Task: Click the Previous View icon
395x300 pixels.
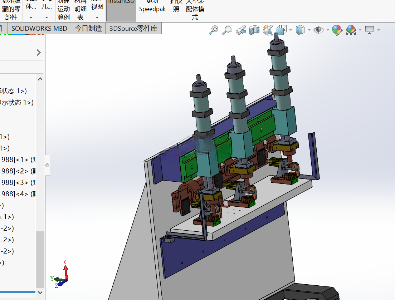Action: click(241, 30)
